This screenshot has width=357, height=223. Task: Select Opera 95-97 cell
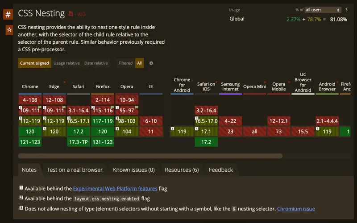click(127, 110)
